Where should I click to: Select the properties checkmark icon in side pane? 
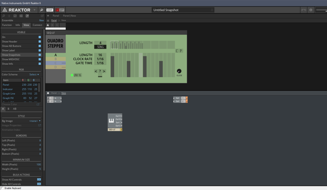27,16
